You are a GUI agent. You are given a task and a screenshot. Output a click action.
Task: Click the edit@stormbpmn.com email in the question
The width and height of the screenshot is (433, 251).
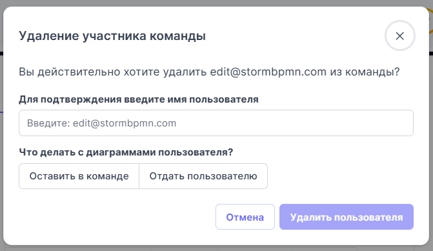pos(268,72)
